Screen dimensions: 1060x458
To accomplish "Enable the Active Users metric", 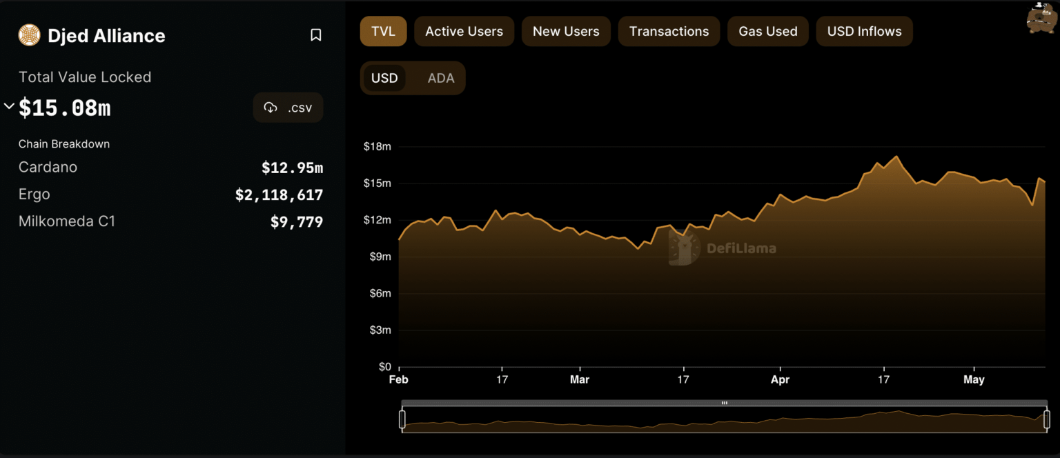I will click(464, 32).
